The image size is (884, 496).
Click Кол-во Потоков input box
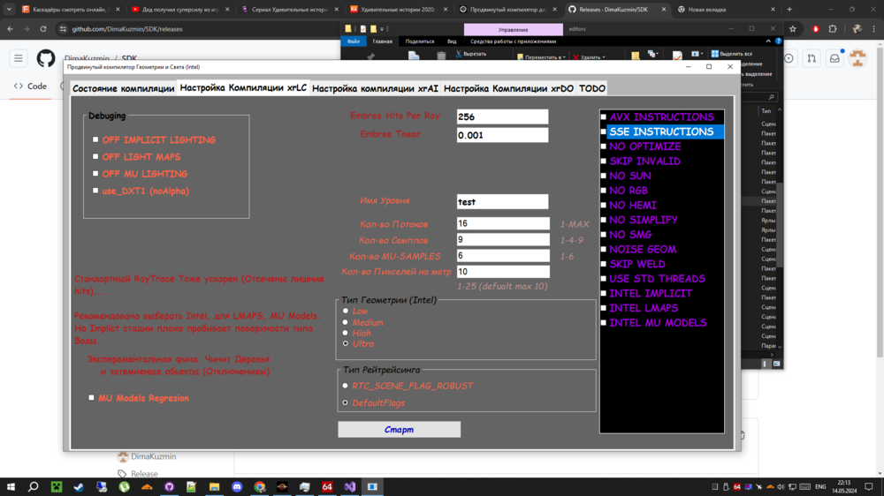503,223
